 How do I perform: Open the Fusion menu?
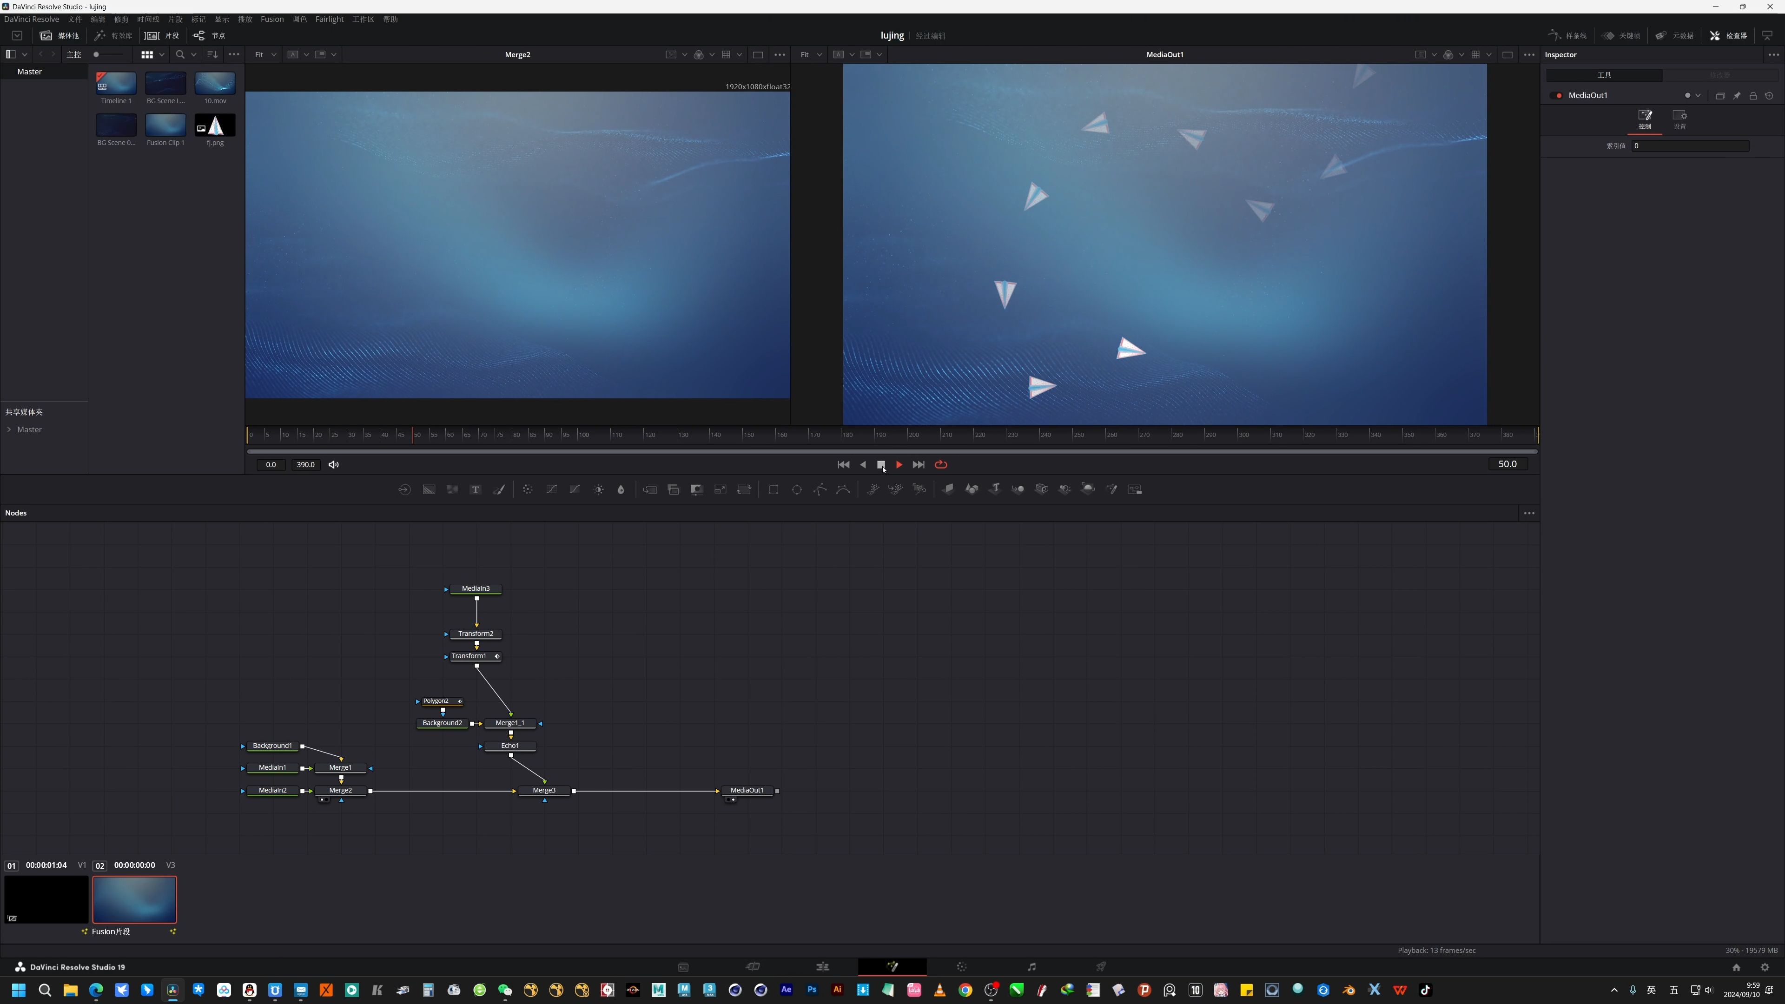(271, 20)
